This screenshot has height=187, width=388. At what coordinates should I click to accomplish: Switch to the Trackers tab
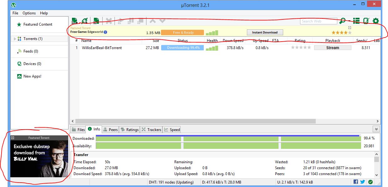pos(151,129)
